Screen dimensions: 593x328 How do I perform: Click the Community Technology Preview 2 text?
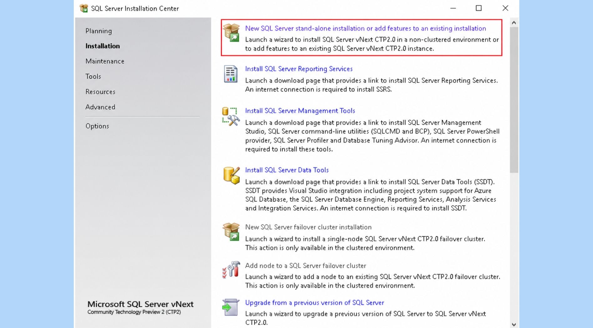pos(134,312)
